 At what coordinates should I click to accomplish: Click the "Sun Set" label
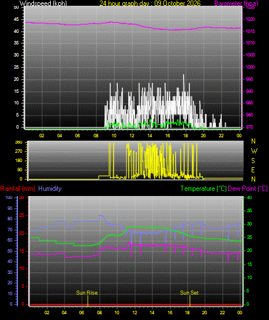click(189, 293)
